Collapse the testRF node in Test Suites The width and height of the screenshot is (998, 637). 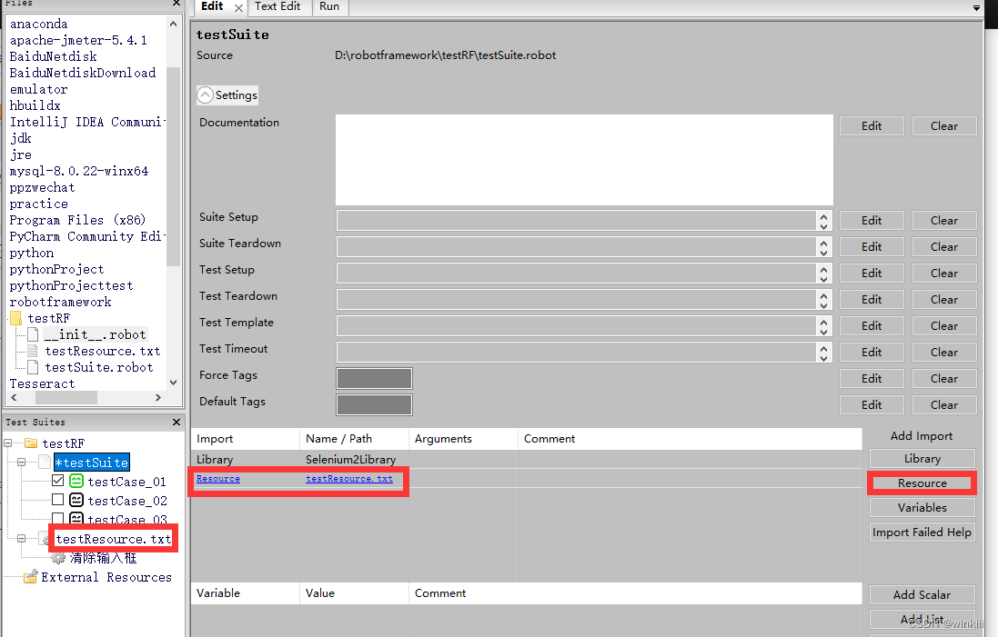[7, 443]
